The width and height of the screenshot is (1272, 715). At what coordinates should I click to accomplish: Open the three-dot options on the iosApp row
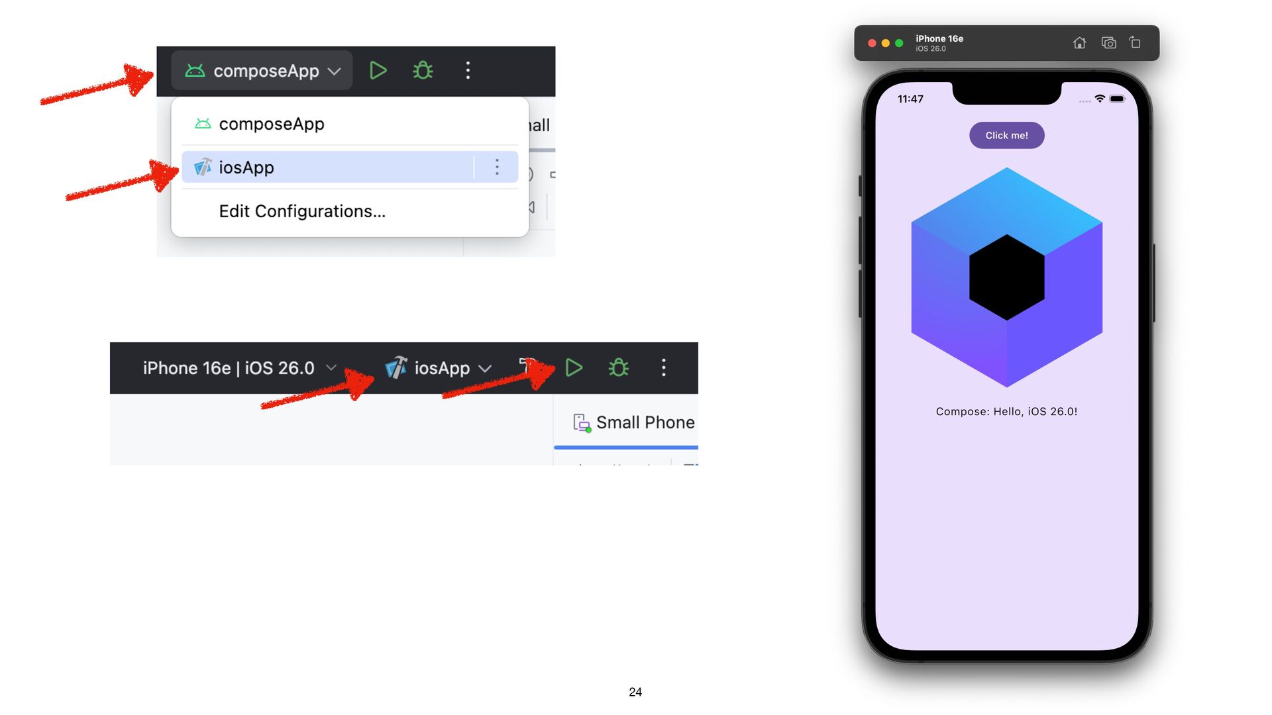click(497, 167)
